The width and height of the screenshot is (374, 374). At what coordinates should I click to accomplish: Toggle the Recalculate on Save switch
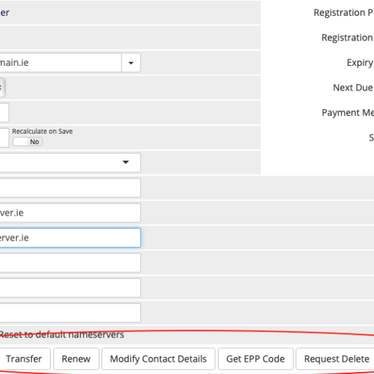click(x=27, y=141)
